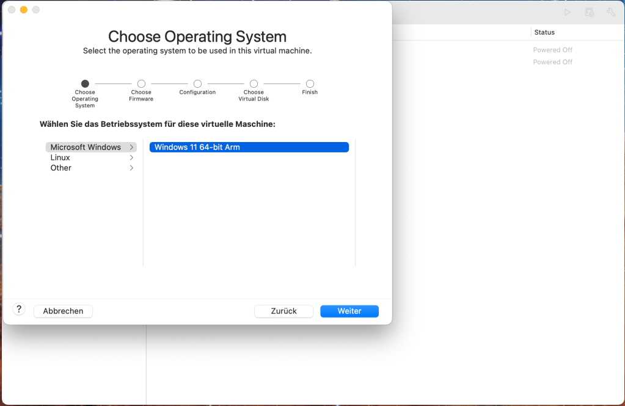Click the Zurück button

point(283,311)
